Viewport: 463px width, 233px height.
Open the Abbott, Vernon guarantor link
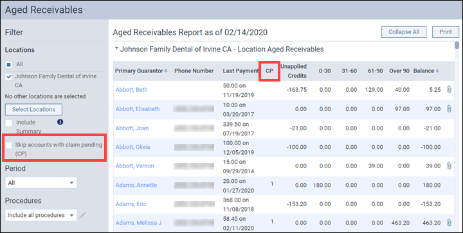pyautogui.click(x=134, y=166)
